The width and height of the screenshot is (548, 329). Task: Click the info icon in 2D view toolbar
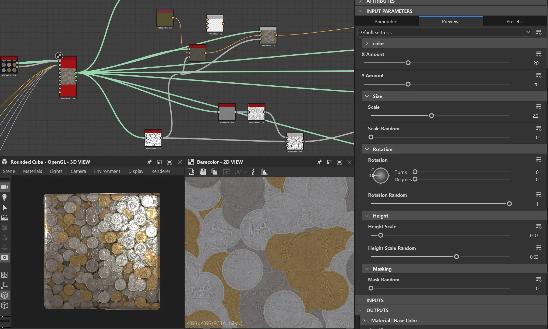pos(253,172)
